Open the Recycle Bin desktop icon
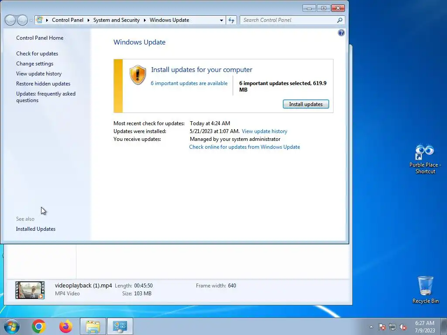This screenshot has width=447, height=335. click(x=425, y=290)
